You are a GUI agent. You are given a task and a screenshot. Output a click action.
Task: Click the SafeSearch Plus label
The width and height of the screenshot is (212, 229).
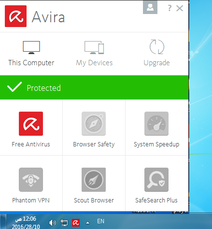click(x=156, y=200)
